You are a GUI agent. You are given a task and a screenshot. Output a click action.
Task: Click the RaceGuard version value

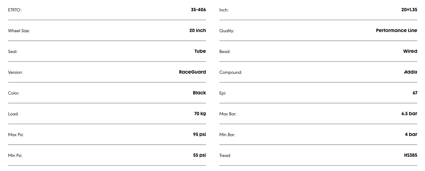coord(192,72)
